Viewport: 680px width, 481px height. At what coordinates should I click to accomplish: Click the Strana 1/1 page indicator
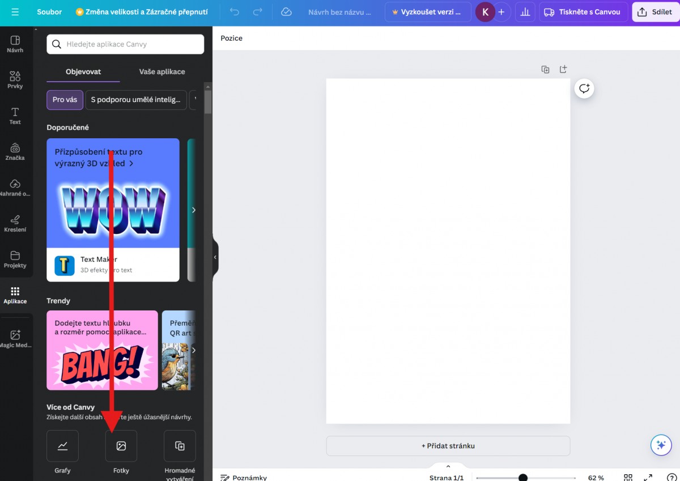[447, 478]
